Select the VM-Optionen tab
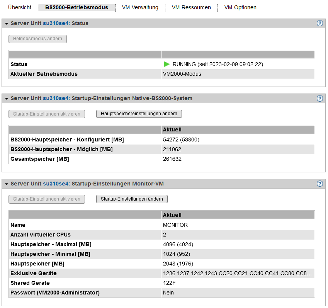328x308 pixels. click(240, 7)
